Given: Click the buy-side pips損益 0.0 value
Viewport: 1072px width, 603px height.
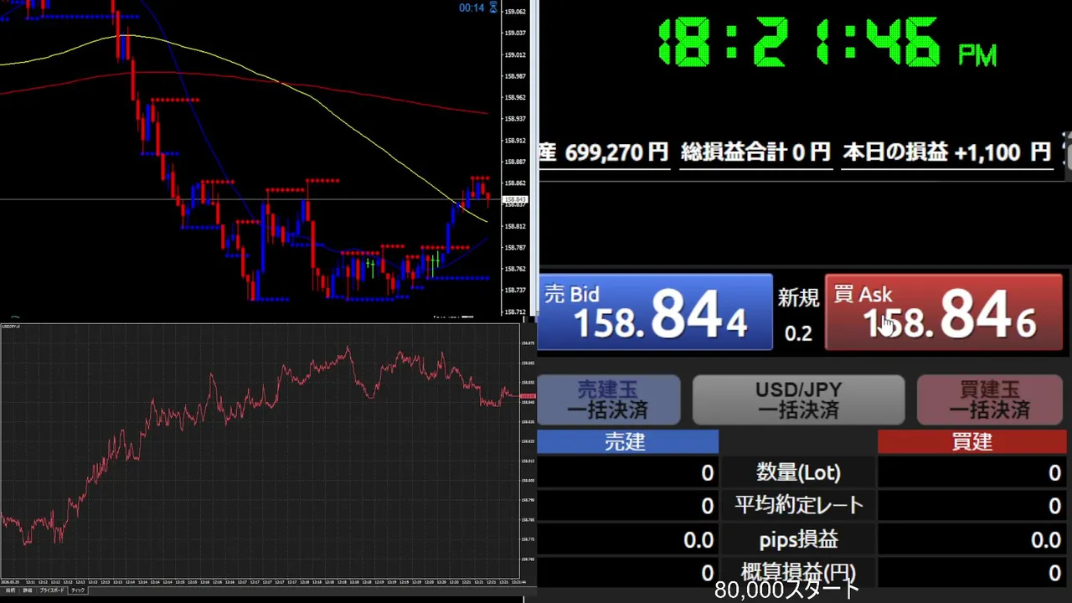Looking at the screenshot, I should 1045,540.
